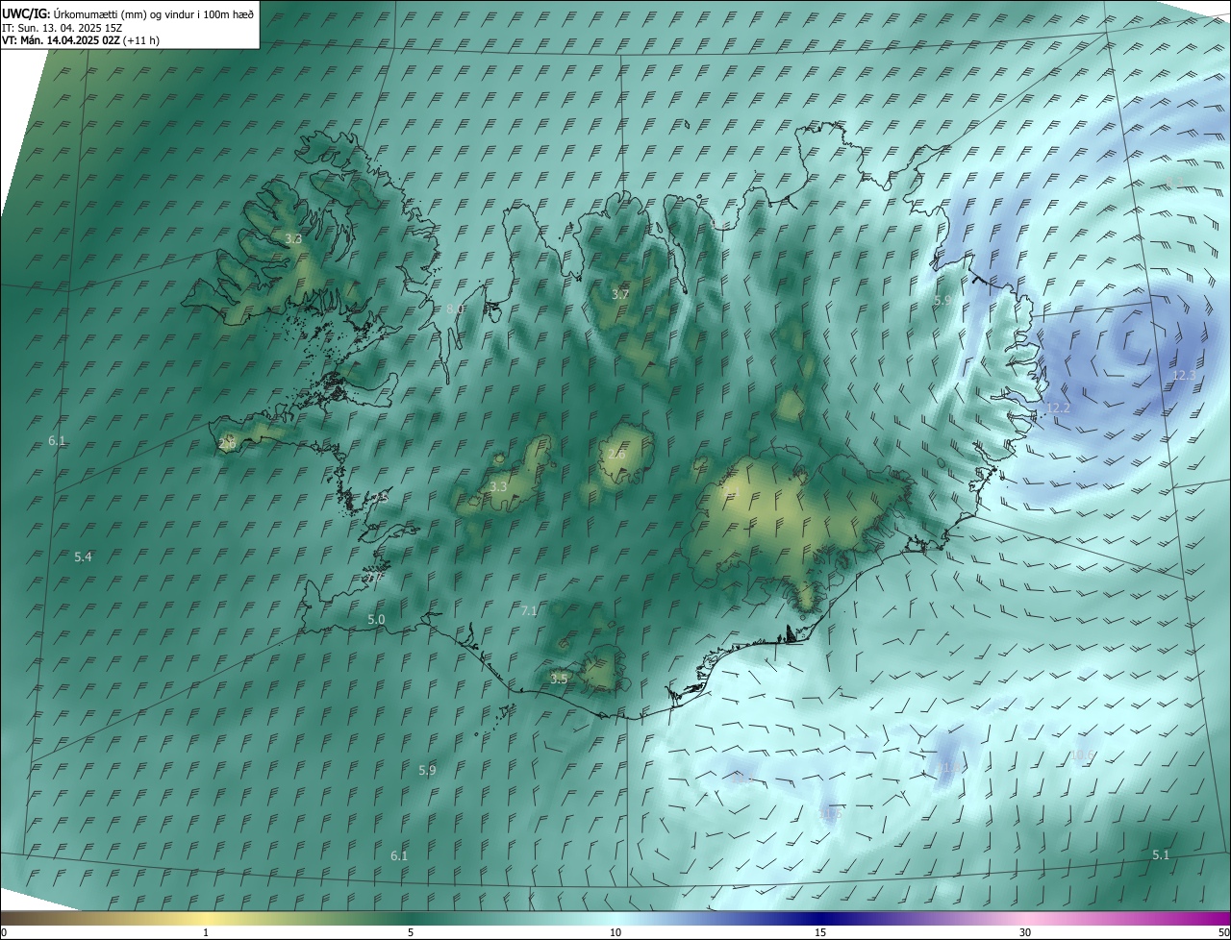Viewport: 1231px width, 940px height.
Task: Click the 12.3 value label on the map
Action: [x=1184, y=375]
